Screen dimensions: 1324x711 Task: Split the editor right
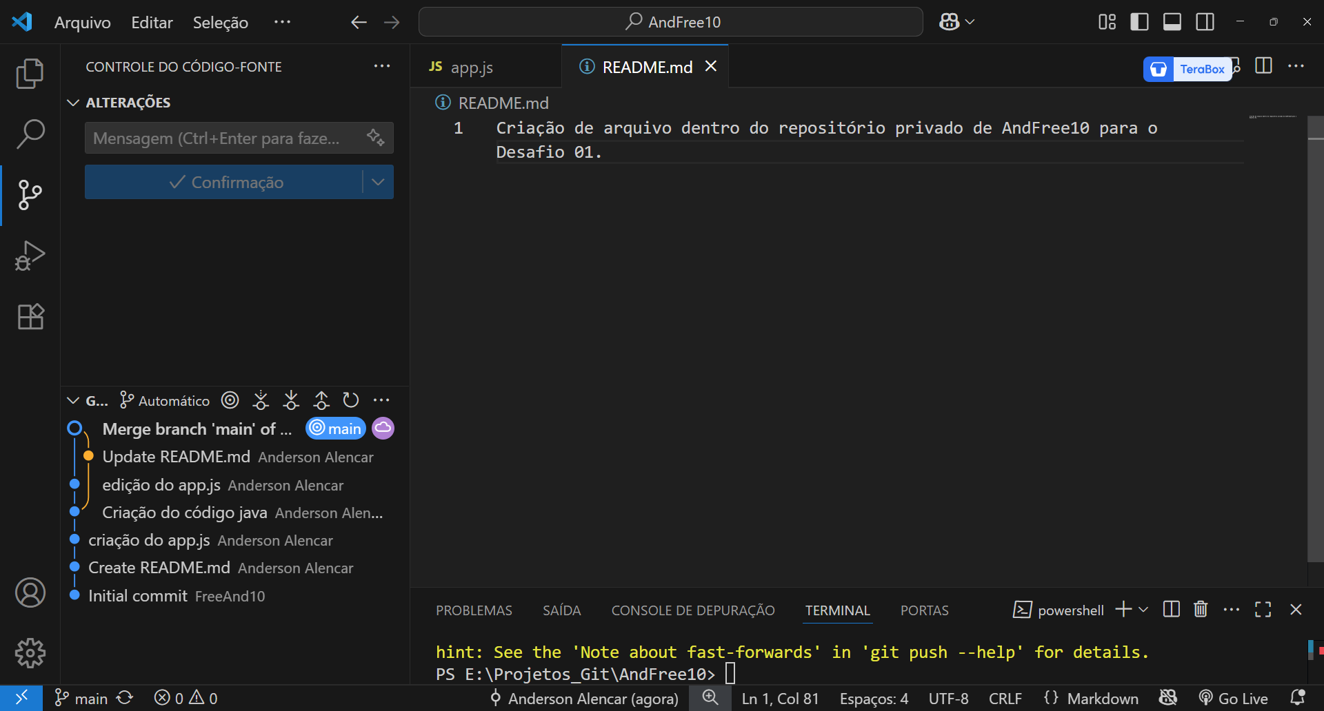pyautogui.click(x=1263, y=66)
